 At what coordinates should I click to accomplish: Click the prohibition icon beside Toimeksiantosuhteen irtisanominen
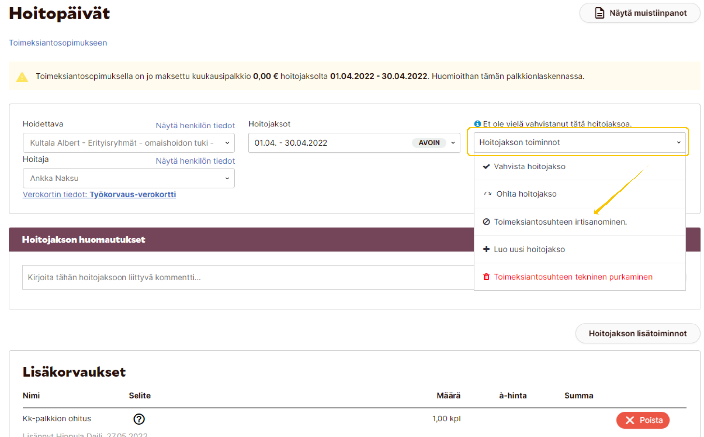486,222
